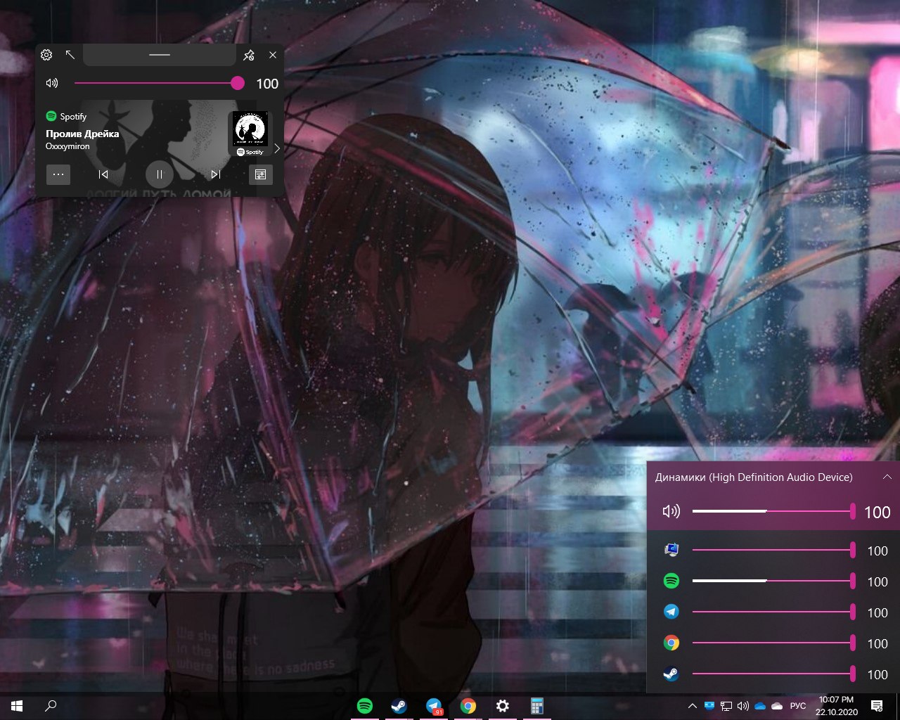
Task: Open Spotify from the taskbar
Action: coord(365,706)
